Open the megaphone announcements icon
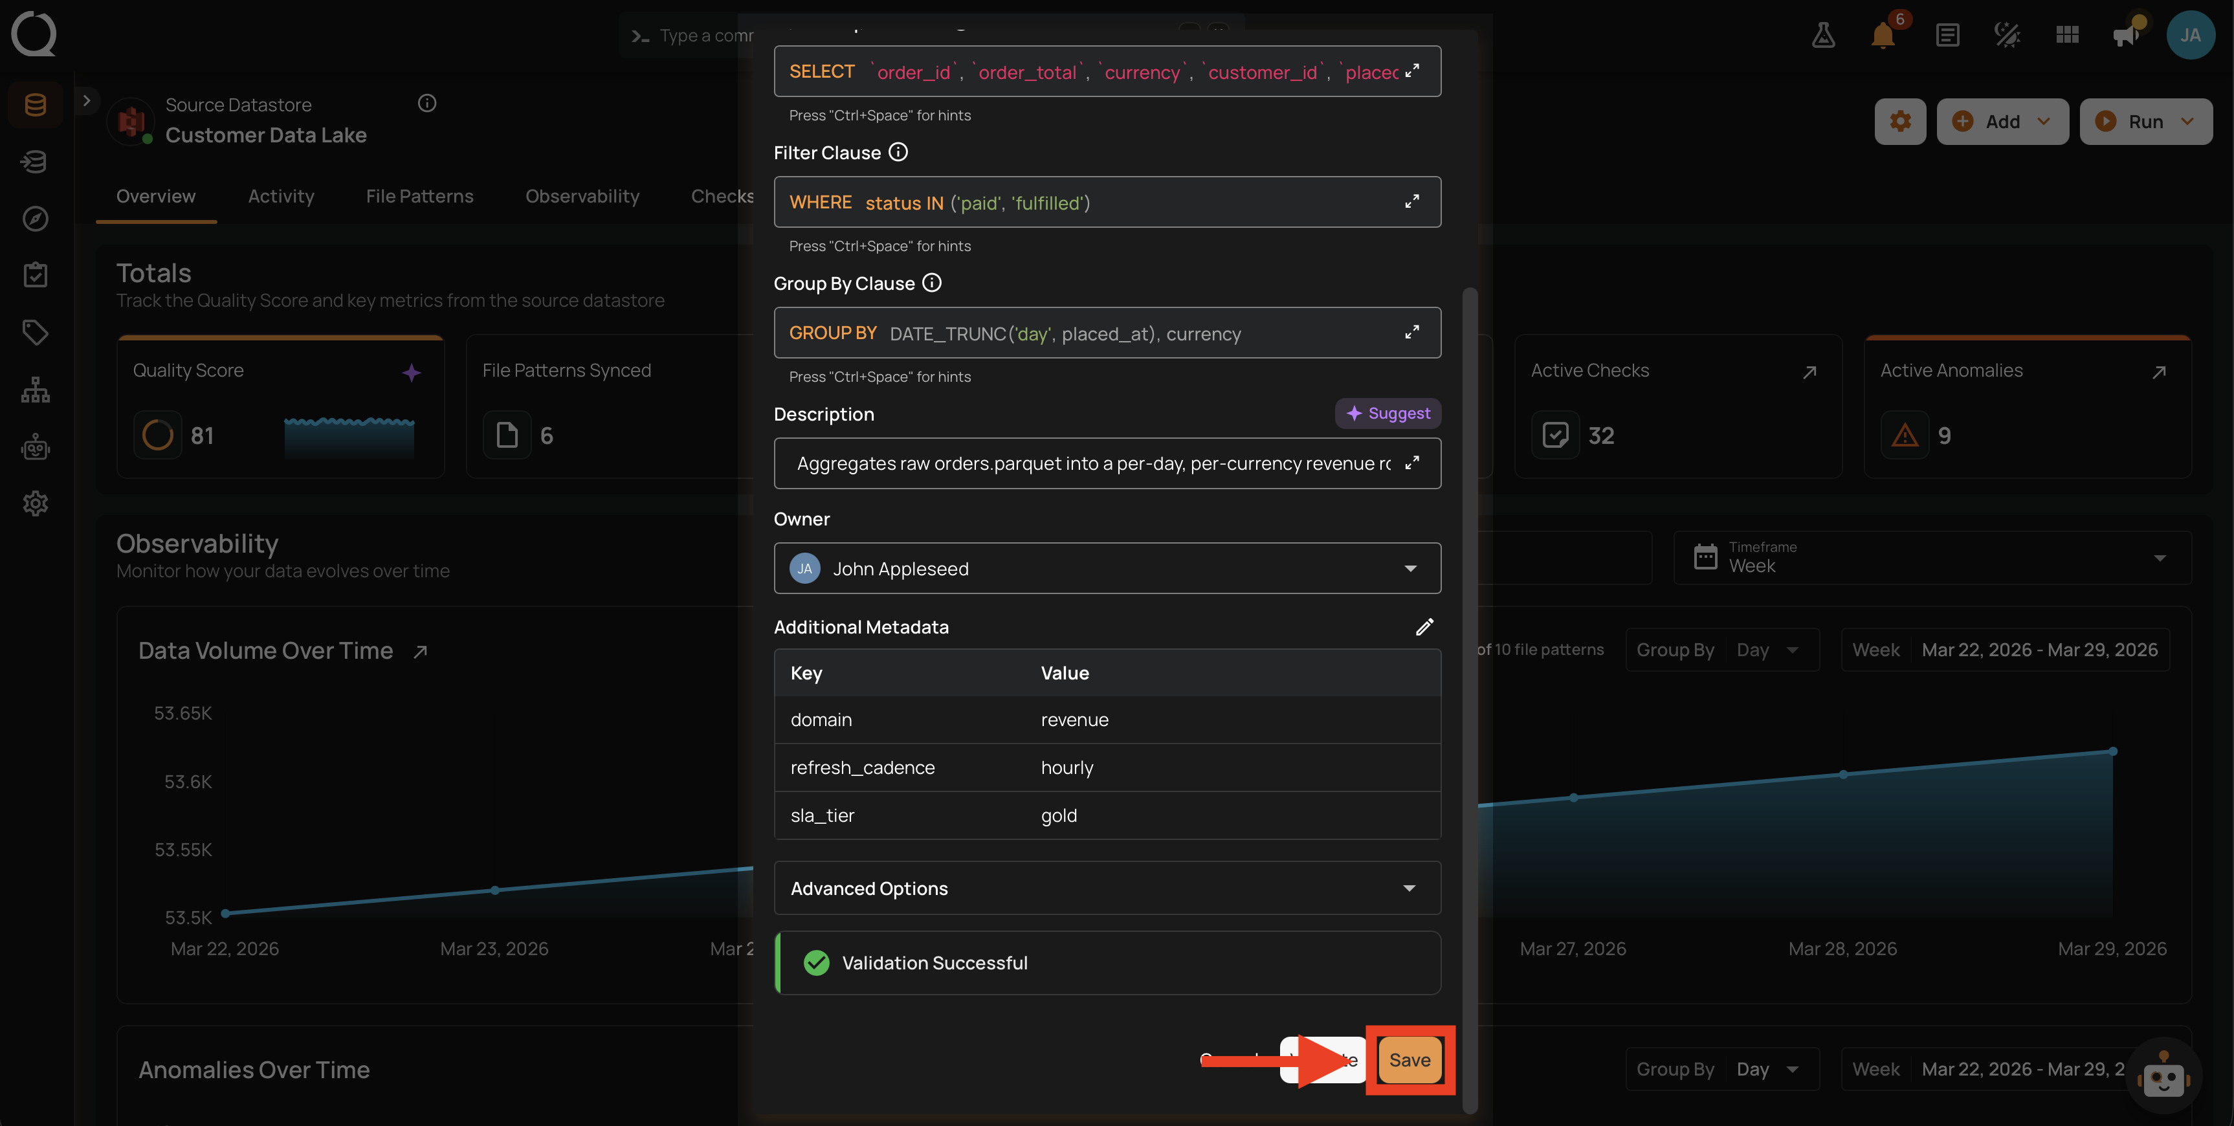This screenshot has height=1126, width=2234. pos(2127,35)
